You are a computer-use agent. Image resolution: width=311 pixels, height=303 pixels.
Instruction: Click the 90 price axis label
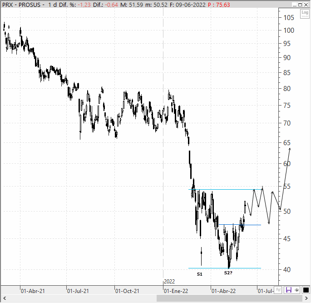287,58
